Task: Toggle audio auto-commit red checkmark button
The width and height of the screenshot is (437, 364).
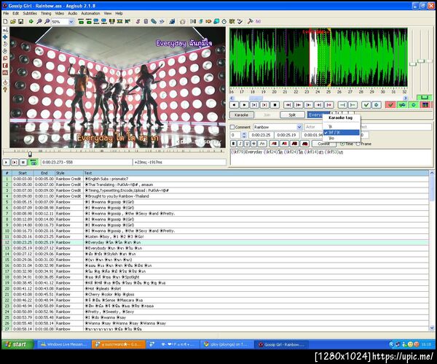Action: [390, 105]
